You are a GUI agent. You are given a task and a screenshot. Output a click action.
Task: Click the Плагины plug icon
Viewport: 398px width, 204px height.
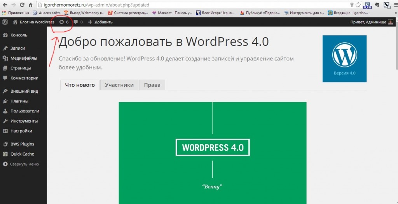tap(5, 101)
